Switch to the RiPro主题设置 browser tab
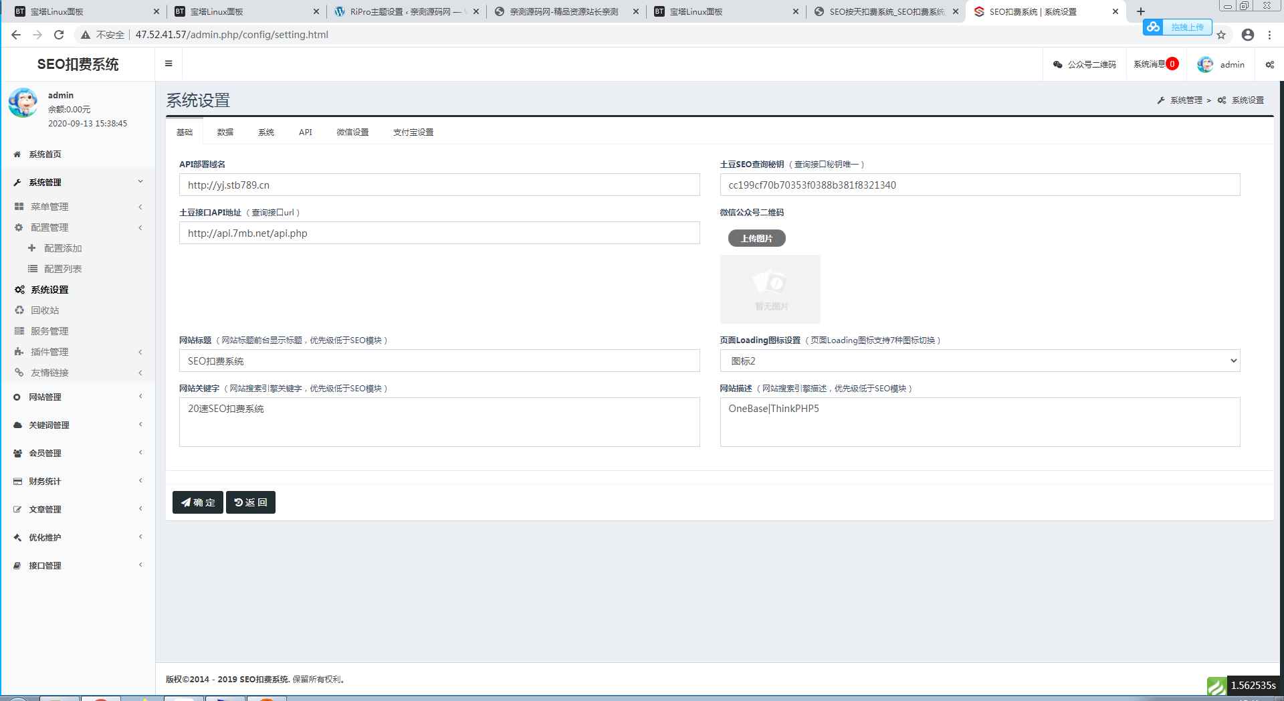Viewport: 1284px width, 701px height. (407, 11)
